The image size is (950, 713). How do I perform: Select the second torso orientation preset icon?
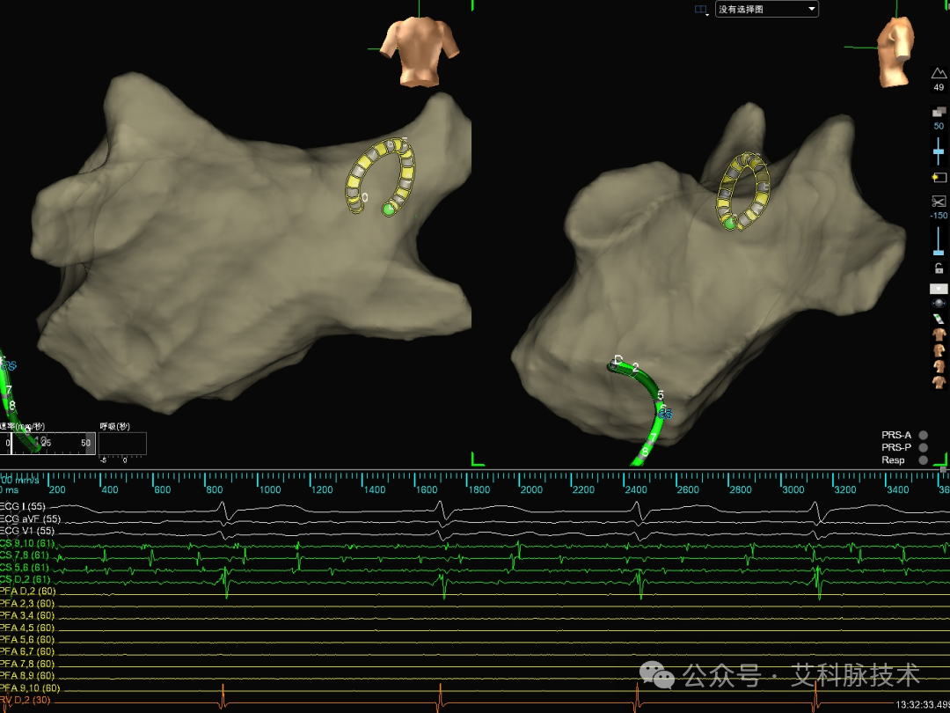coord(939,349)
